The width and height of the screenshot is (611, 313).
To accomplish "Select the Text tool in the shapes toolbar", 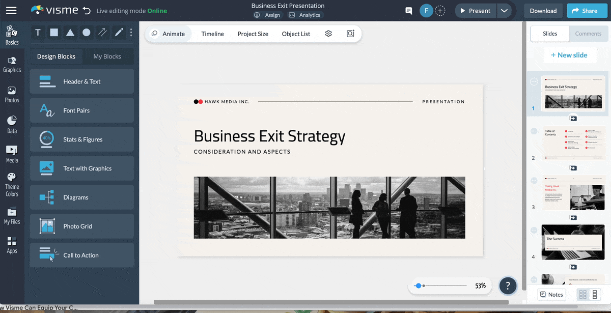I will [x=37, y=32].
